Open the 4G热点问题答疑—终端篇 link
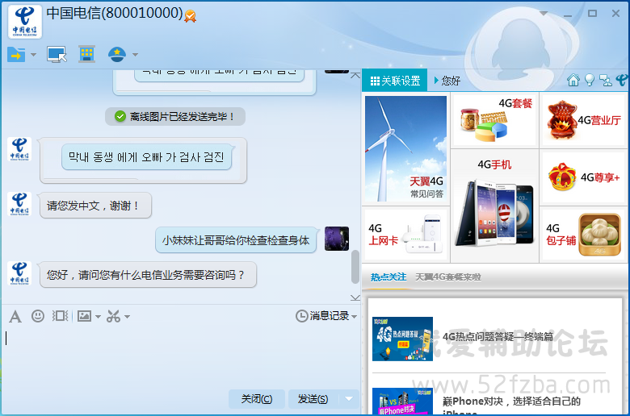 (498, 336)
